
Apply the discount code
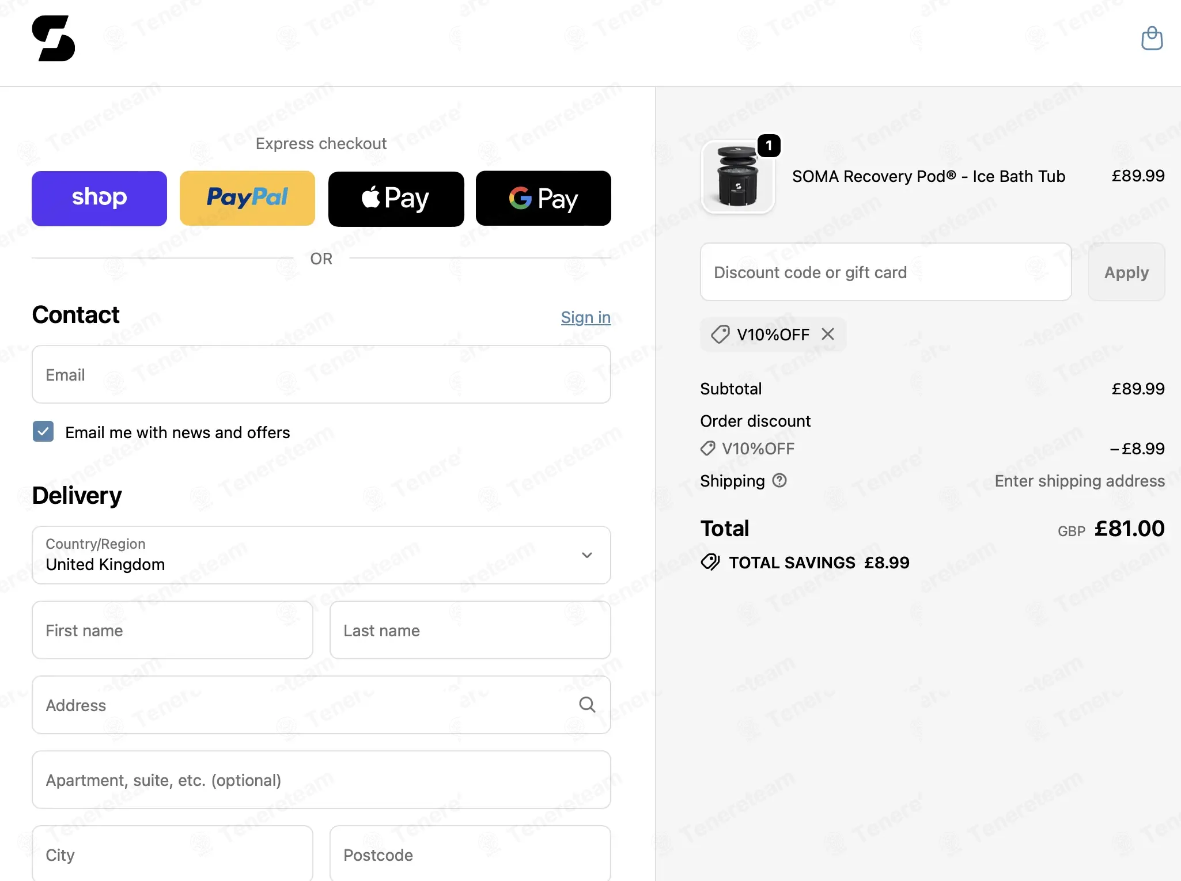[x=1126, y=272]
